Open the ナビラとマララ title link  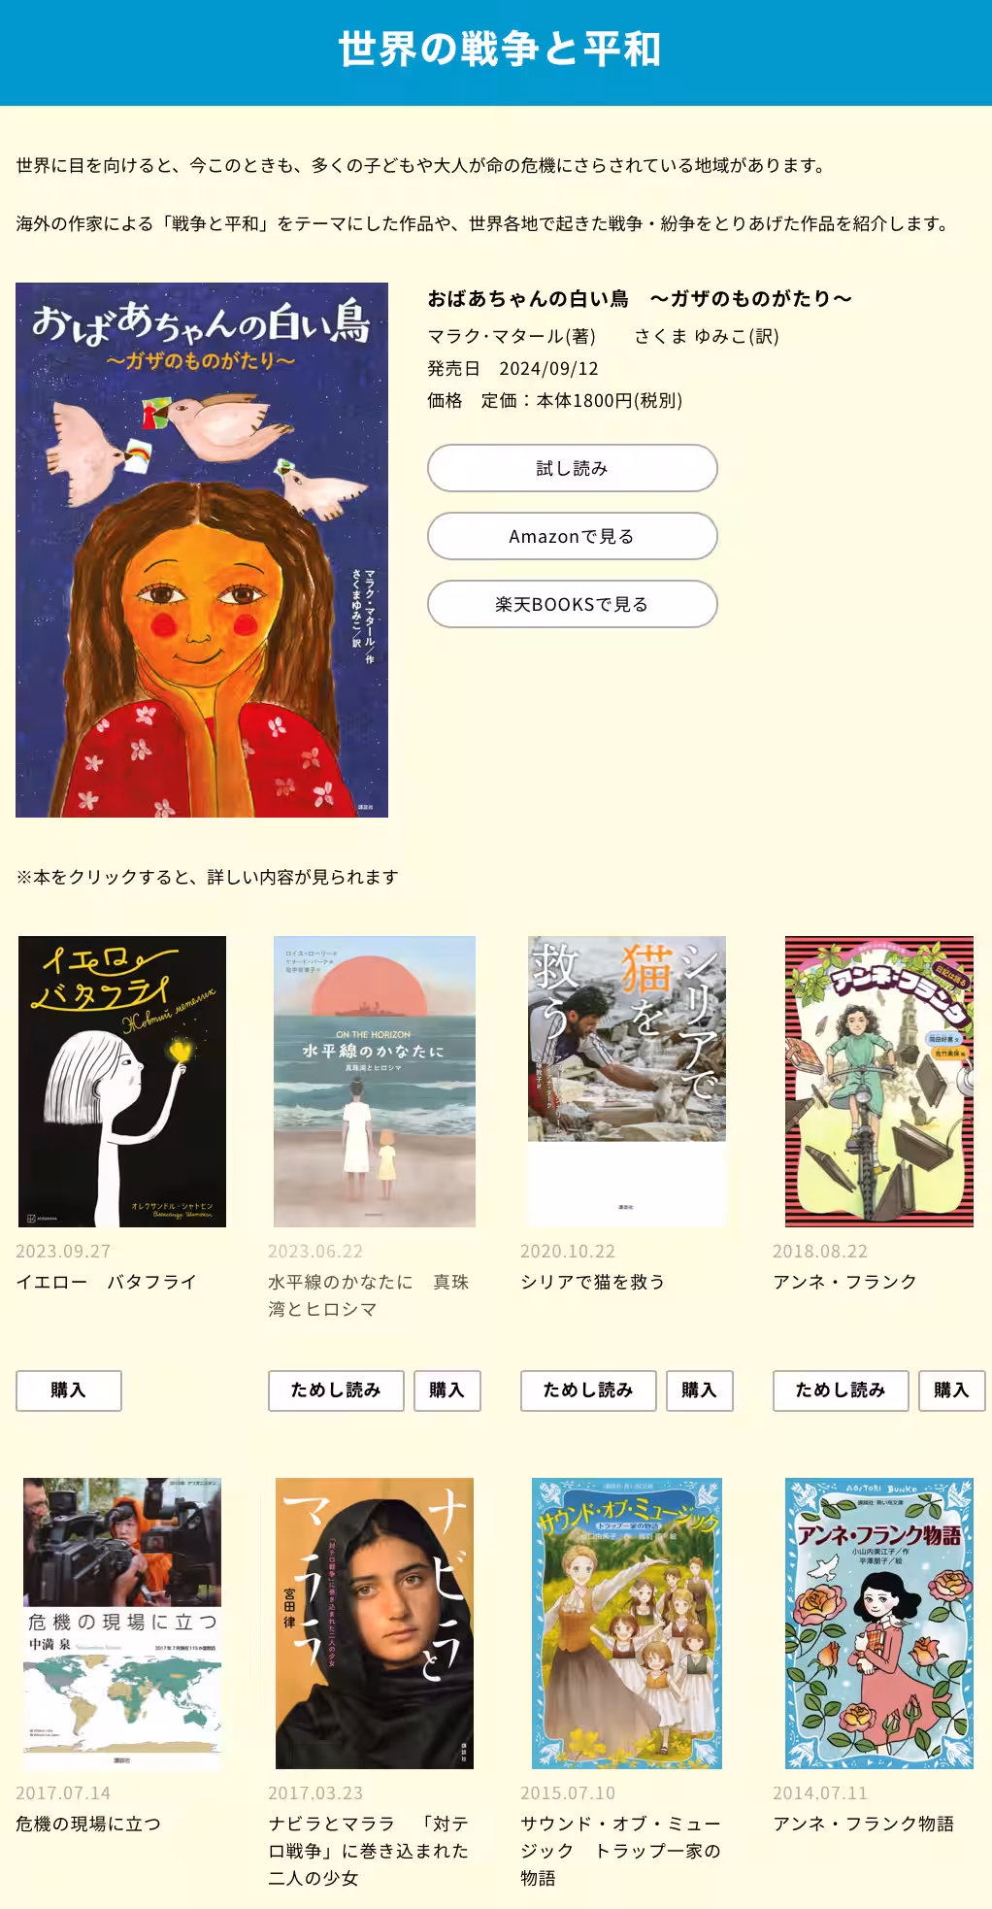[369, 1851]
